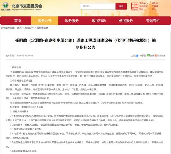Click 招投标信息 in the breadcrumb
The height and width of the screenshot is (154, 171).
[42, 28]
